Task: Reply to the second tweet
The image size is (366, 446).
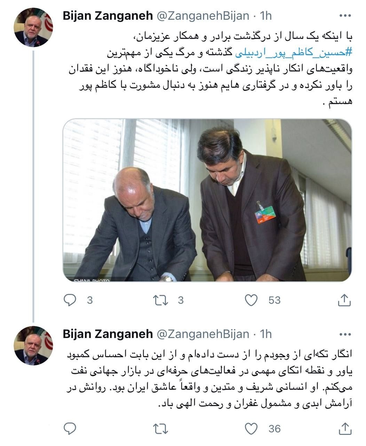Action: click(x=70, y=428)
